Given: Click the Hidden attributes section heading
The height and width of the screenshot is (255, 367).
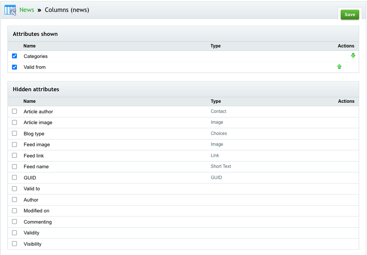Looking at the screenshot, I should (x=36, y=89).
